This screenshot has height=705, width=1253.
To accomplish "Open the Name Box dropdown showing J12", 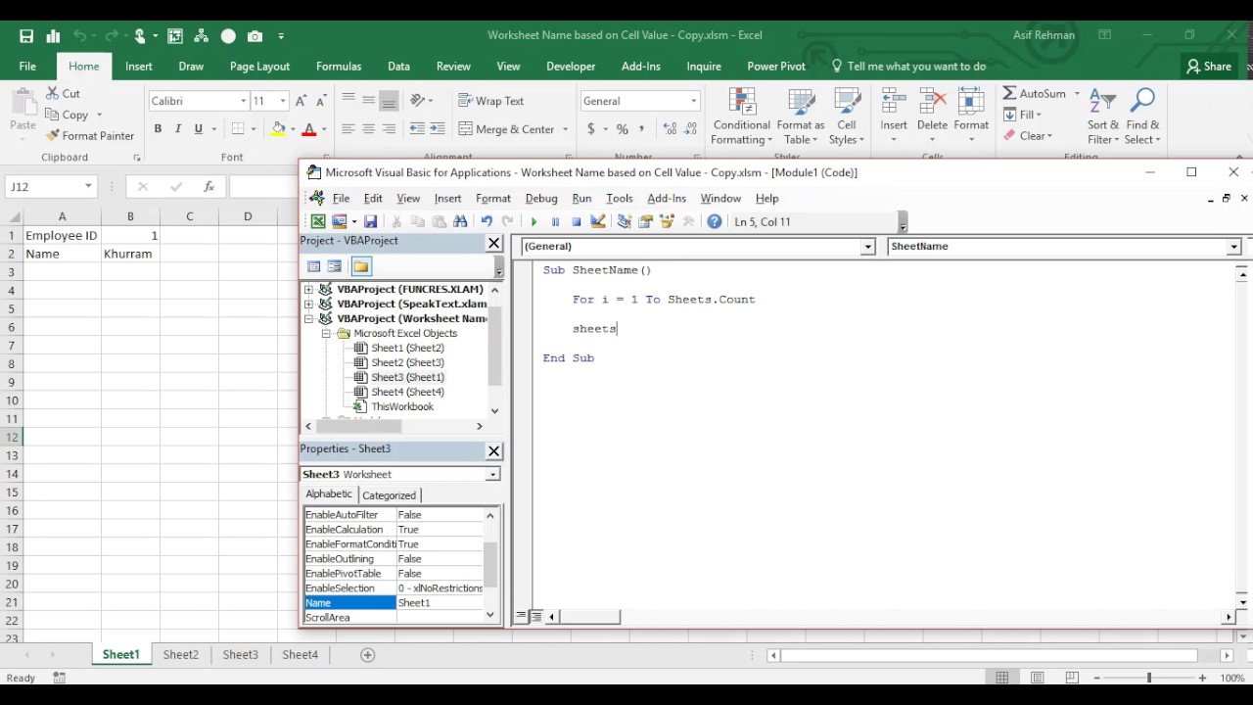I will point(88,186).
